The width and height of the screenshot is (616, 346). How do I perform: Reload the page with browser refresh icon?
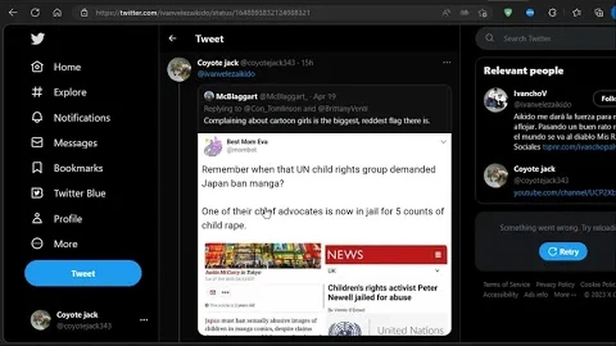[x=35, y=13]
